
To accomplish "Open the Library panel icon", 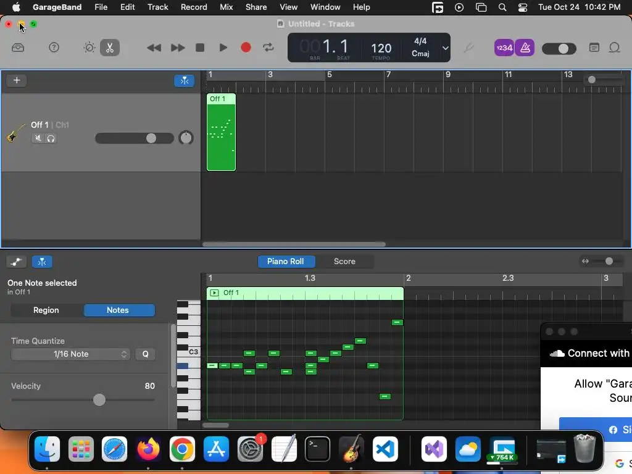I will pos(18,48).
